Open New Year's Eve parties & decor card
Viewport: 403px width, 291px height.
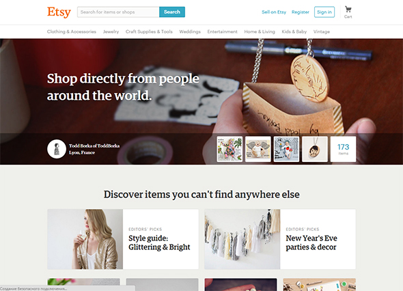tap(280, 239)
